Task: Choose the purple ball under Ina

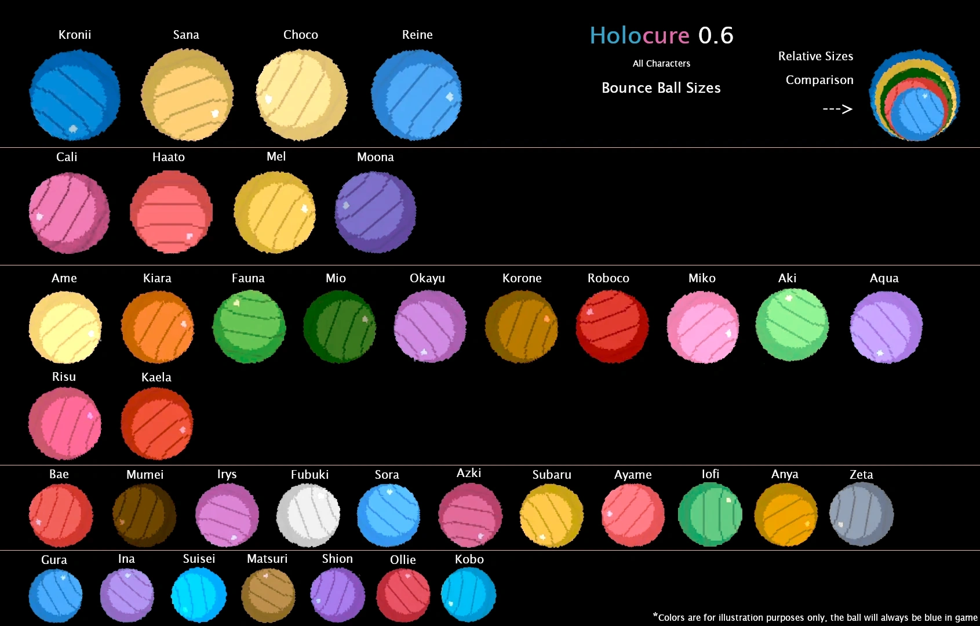Action: 127,595
